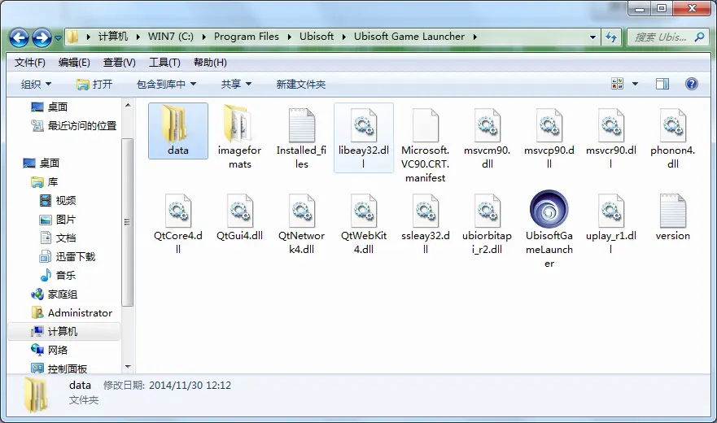This screenshot has width=717, height=423.
Task: Expand the address bar history dropdown
Action: [592, 37]
